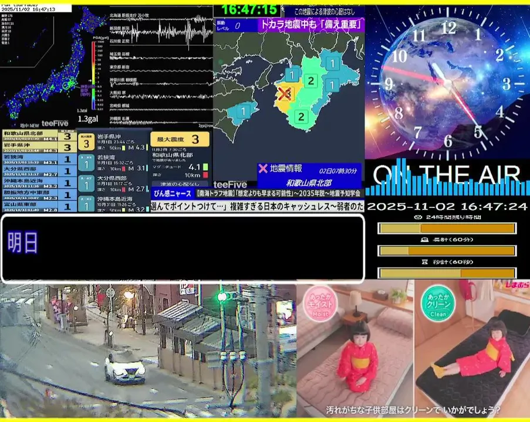Image resolution: width=530 pixels, height=422 pixels.
Task: Click the hourglass icon beside 秒針(60秒)
Action: coord(425,261)
